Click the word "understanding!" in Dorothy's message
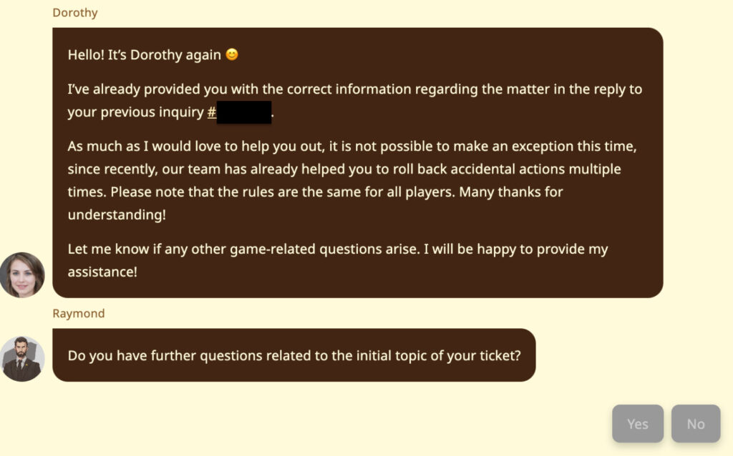733x456 pixels. click(117, 214)
